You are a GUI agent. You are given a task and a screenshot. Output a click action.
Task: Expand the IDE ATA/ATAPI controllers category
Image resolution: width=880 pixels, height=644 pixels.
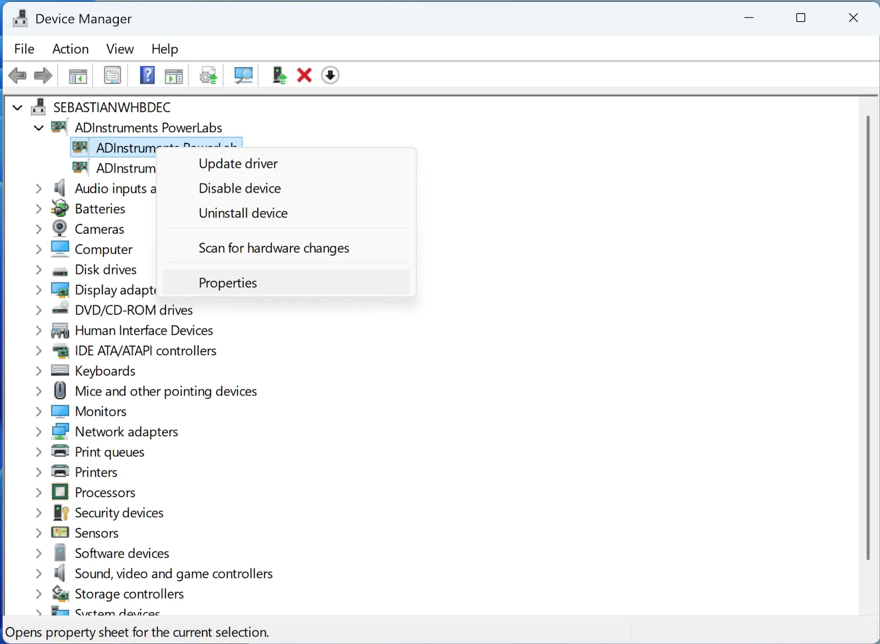point(38,351)
